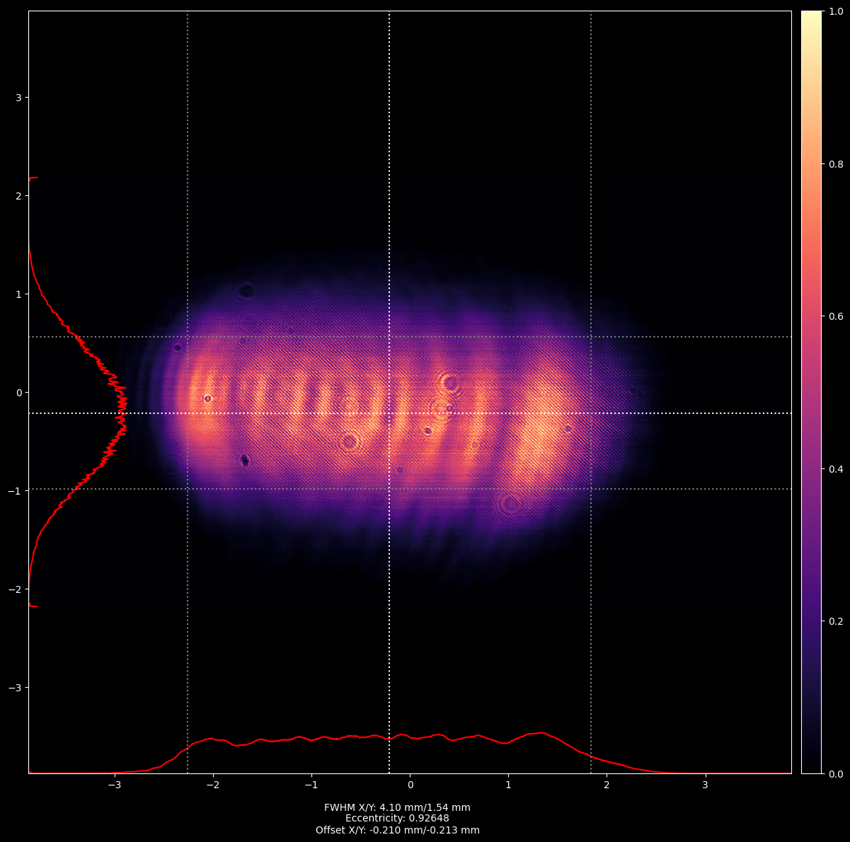Viewport: 850px width, 842px height.
Task: Click the large diffraction ring at bottom right of beam
Action: click(510, 504)
